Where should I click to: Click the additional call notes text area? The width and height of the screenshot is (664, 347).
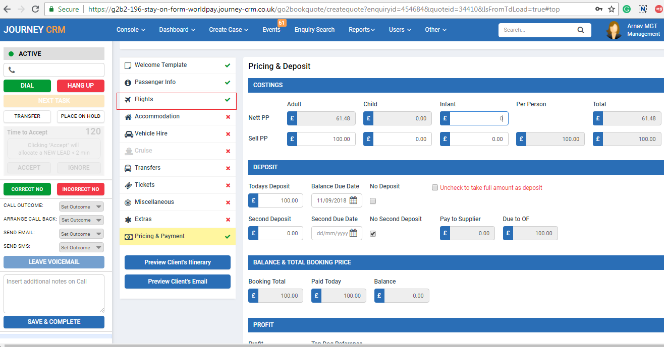[x=54, y=294]
